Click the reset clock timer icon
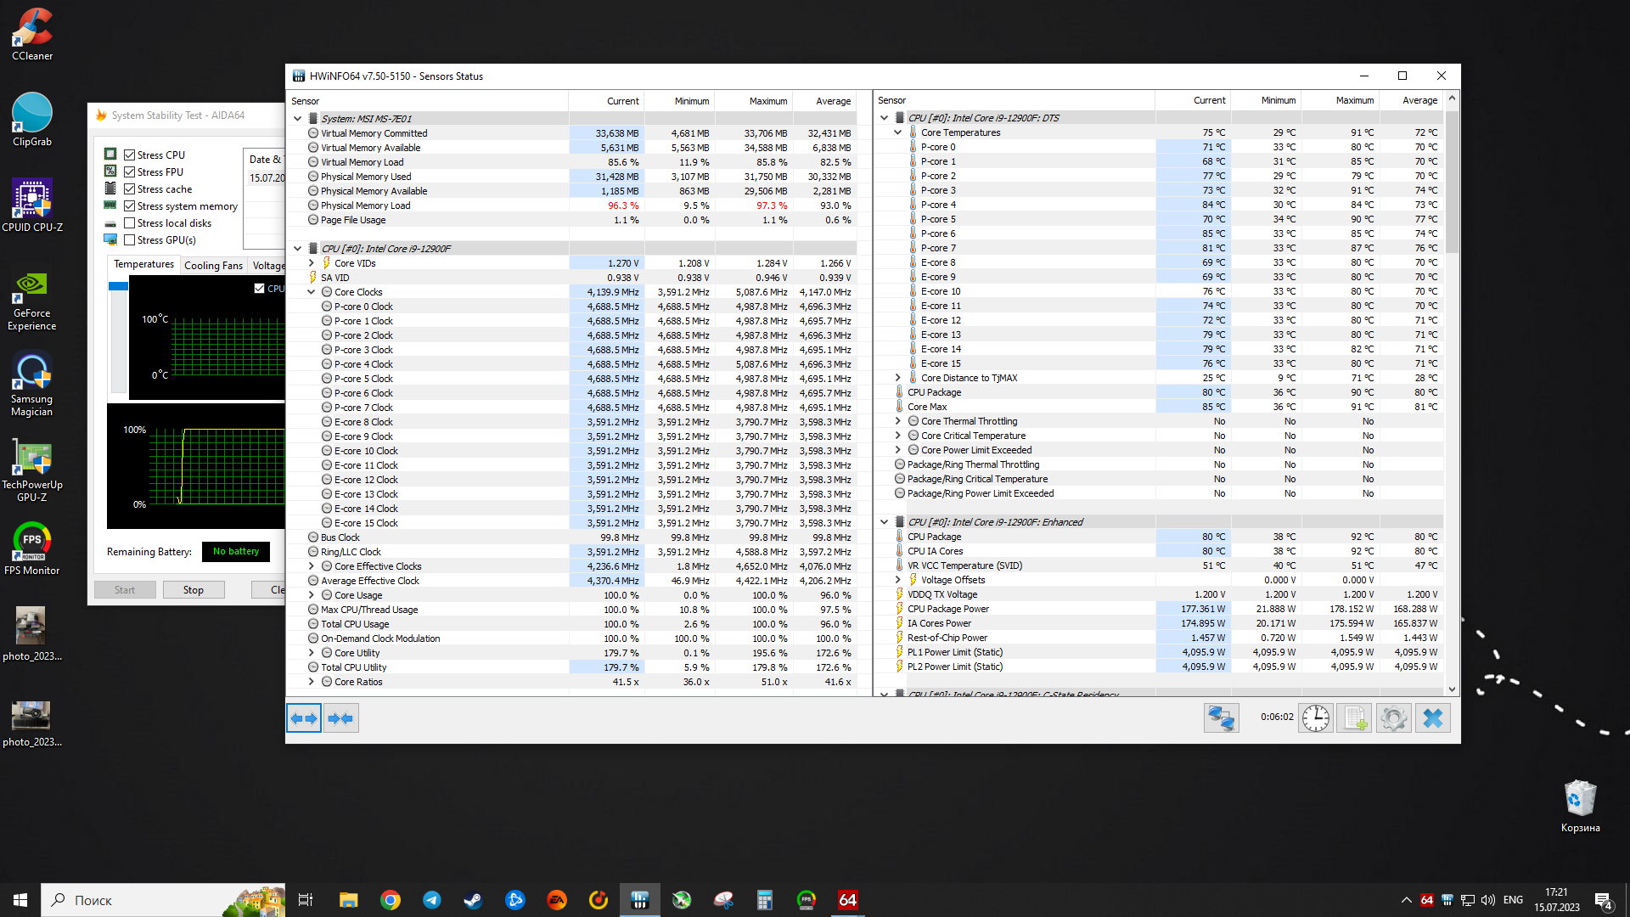Screen dimensions: 1630x917 [x=1315, y=718]
